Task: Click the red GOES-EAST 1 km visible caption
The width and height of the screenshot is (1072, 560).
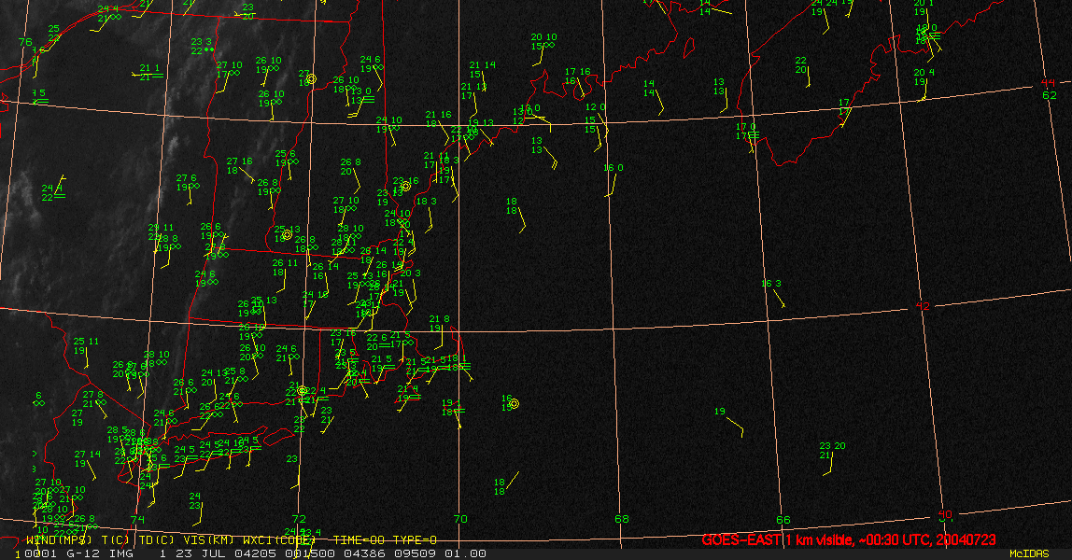Action: coord(849,539)
